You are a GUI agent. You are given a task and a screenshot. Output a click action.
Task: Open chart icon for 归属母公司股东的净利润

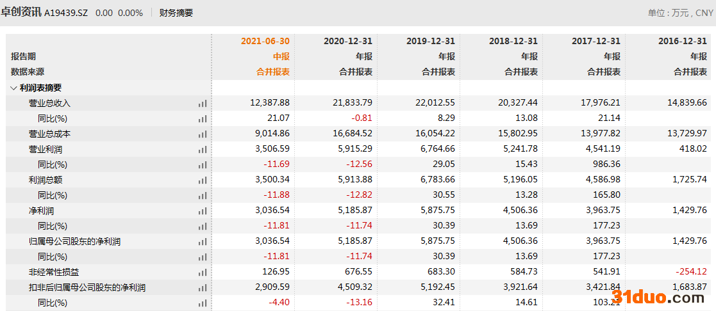[203, 241]
